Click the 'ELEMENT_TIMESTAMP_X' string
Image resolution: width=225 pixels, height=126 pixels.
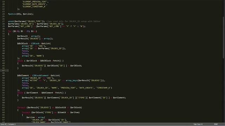(x=34, y=7)
